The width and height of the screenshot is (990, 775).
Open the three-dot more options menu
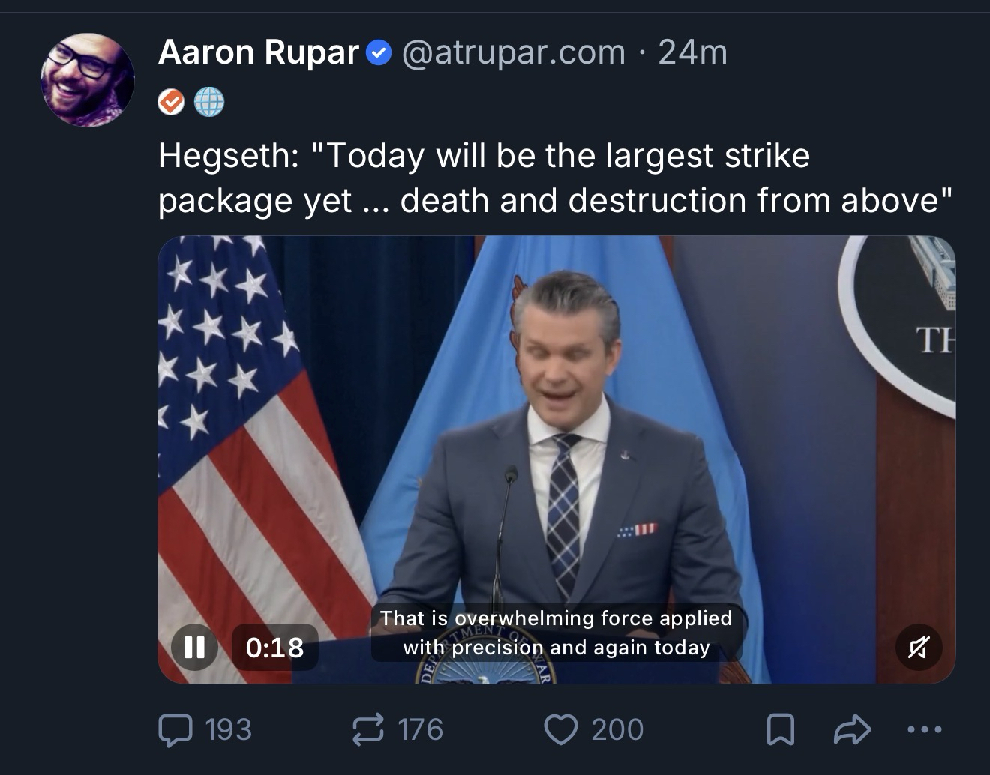pyautogui.click(x=924, y=729)
